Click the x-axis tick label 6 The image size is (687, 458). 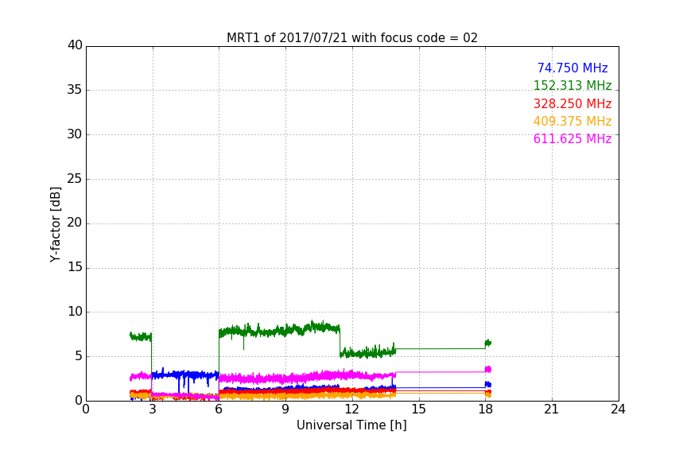pos(219,409)
